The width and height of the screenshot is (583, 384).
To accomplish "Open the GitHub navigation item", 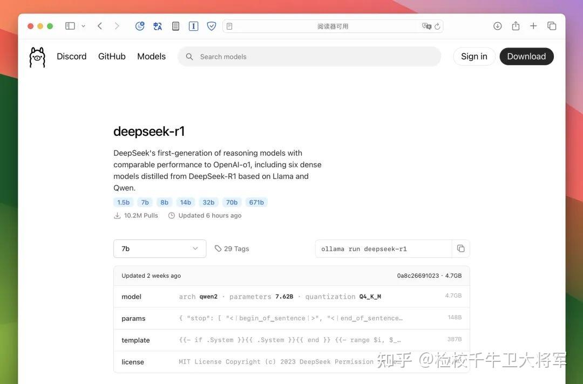I will coord(111,56).
